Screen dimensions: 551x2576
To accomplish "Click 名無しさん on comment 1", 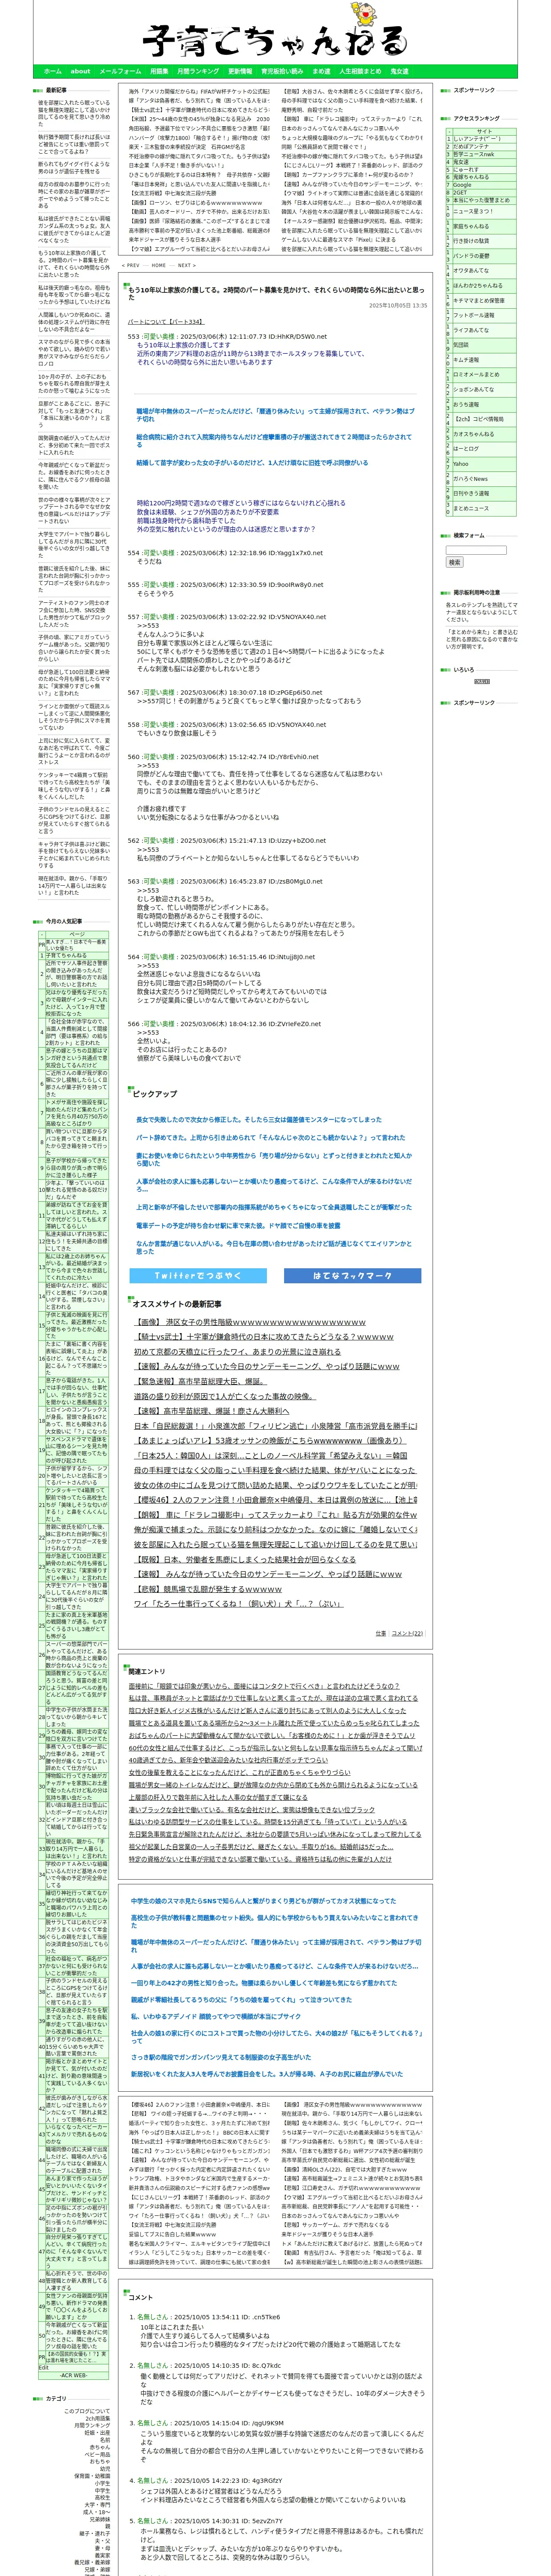I will pyautogui.click(x=153, y=2317).
